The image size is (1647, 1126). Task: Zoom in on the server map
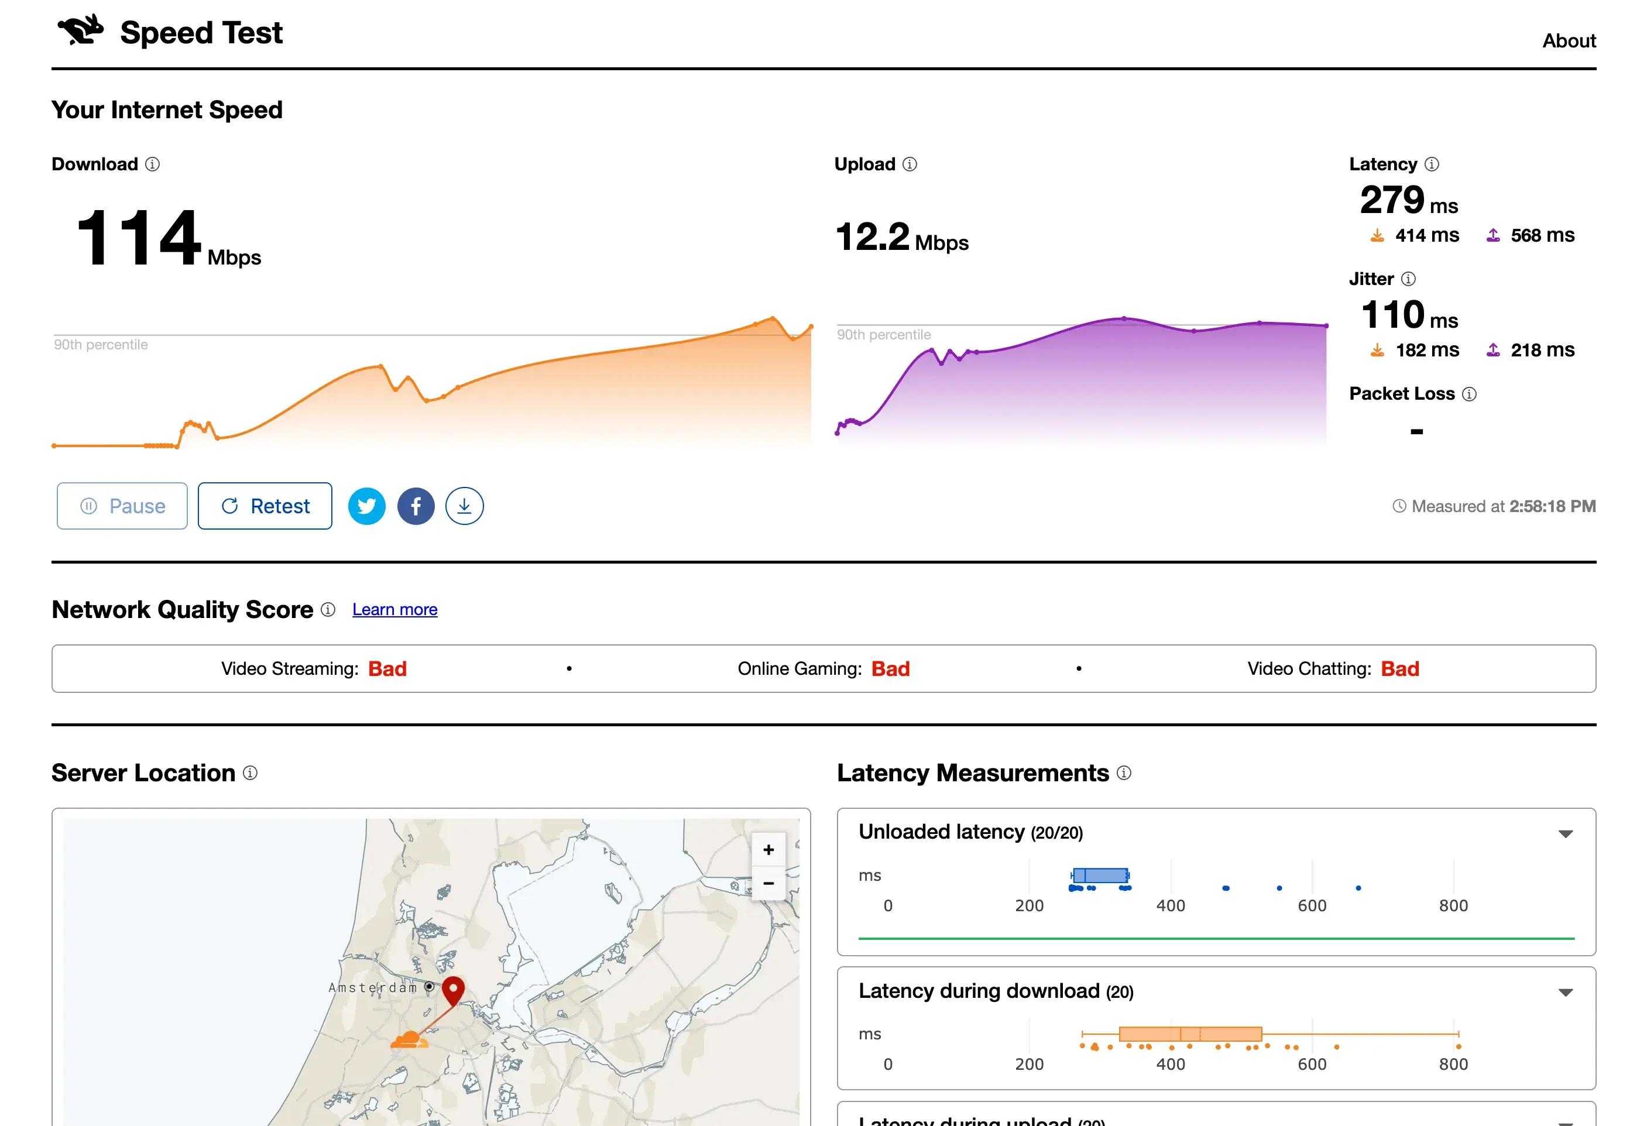(x=768, y=850)
